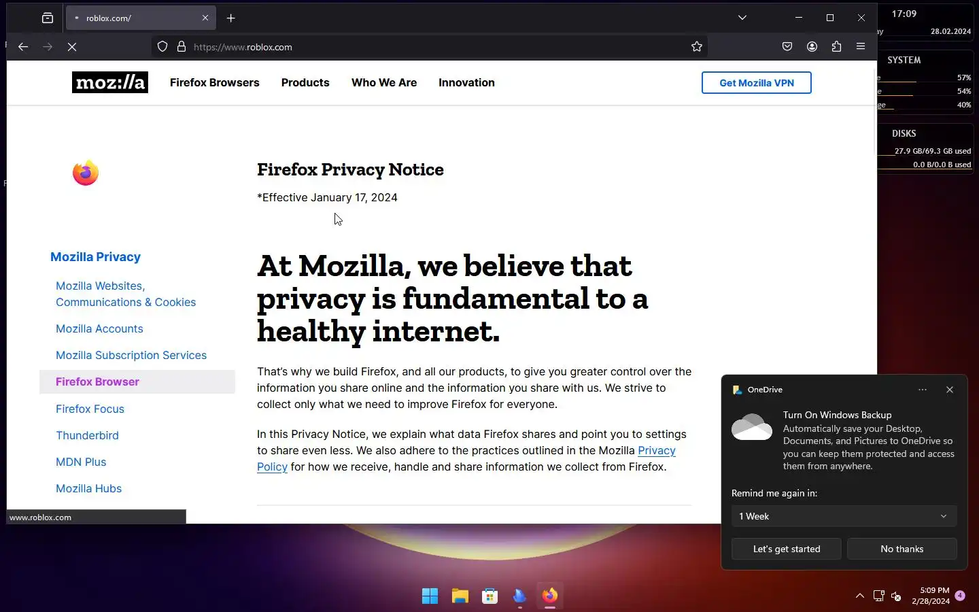The image size is (979, 612).
Task: Click the network tray icon
Action: 878,596
